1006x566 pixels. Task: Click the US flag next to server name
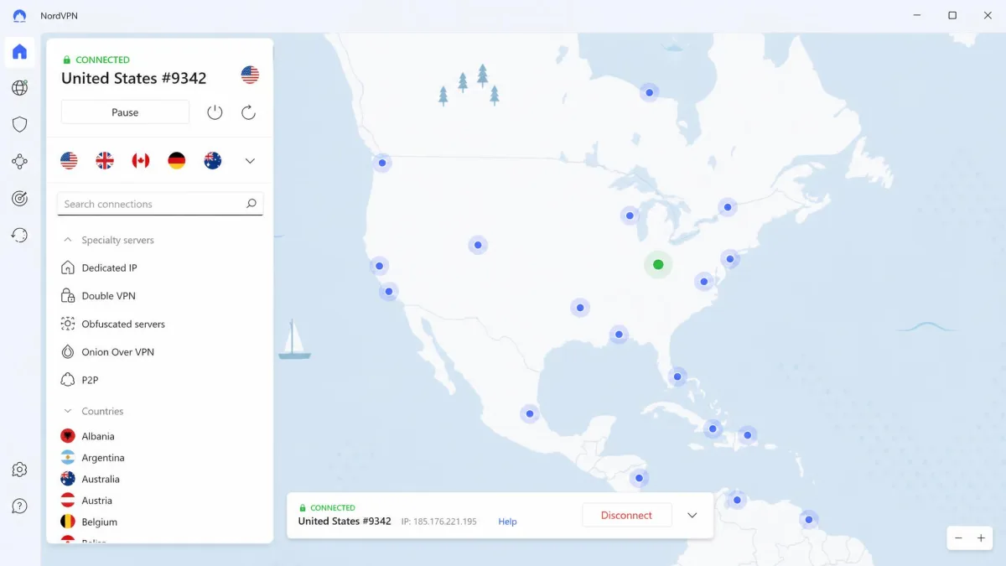(250, 75)
